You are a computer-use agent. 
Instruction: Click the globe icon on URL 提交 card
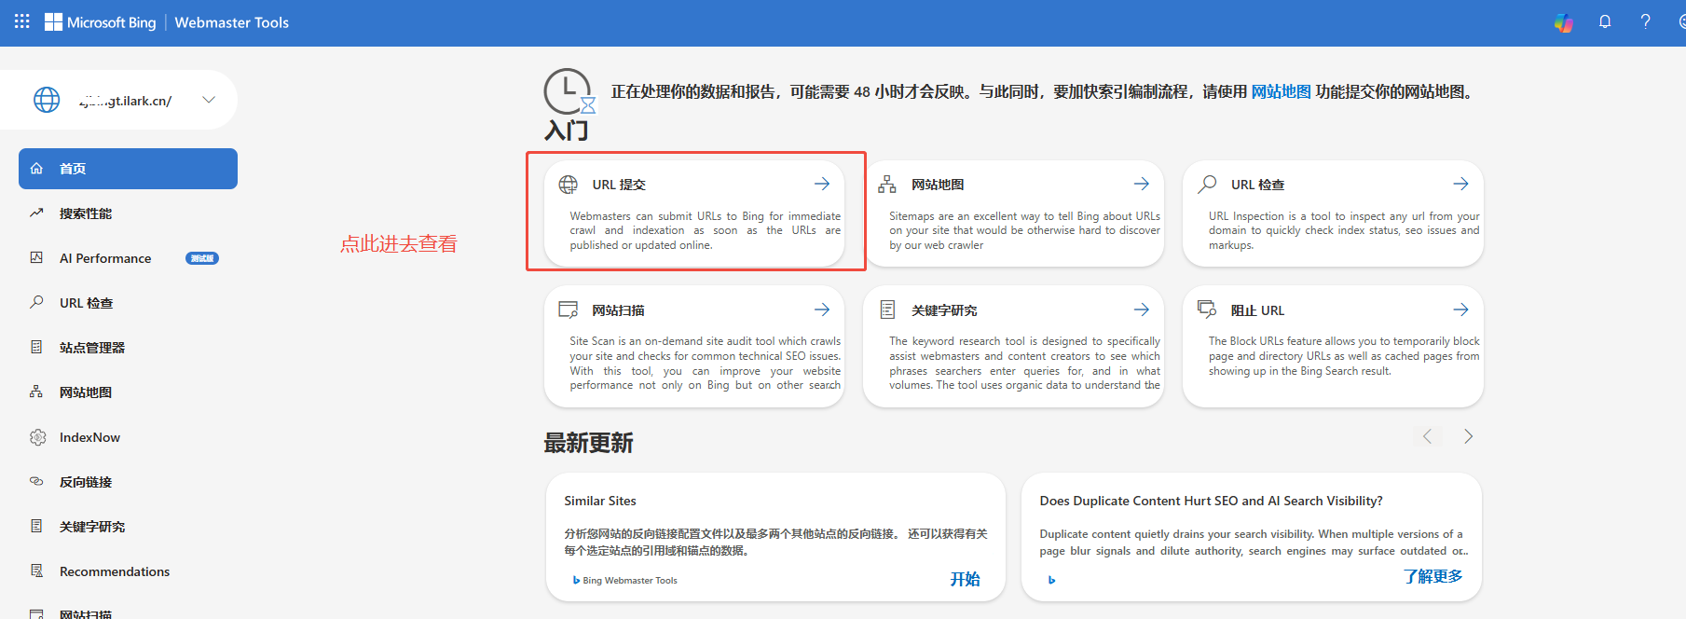tap(568, 185)
